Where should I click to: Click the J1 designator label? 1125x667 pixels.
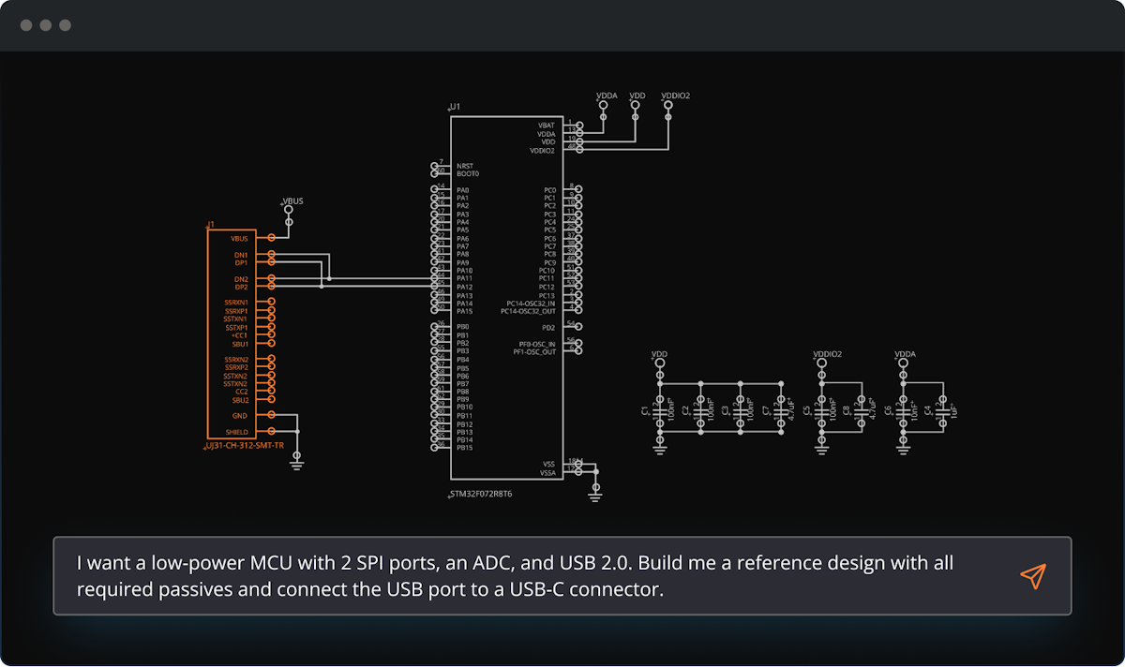[211, 225]
